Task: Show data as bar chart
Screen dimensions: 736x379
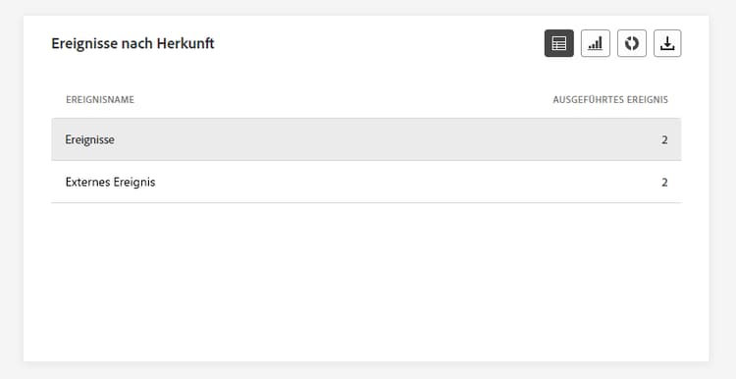Action: tap(596, 43)
